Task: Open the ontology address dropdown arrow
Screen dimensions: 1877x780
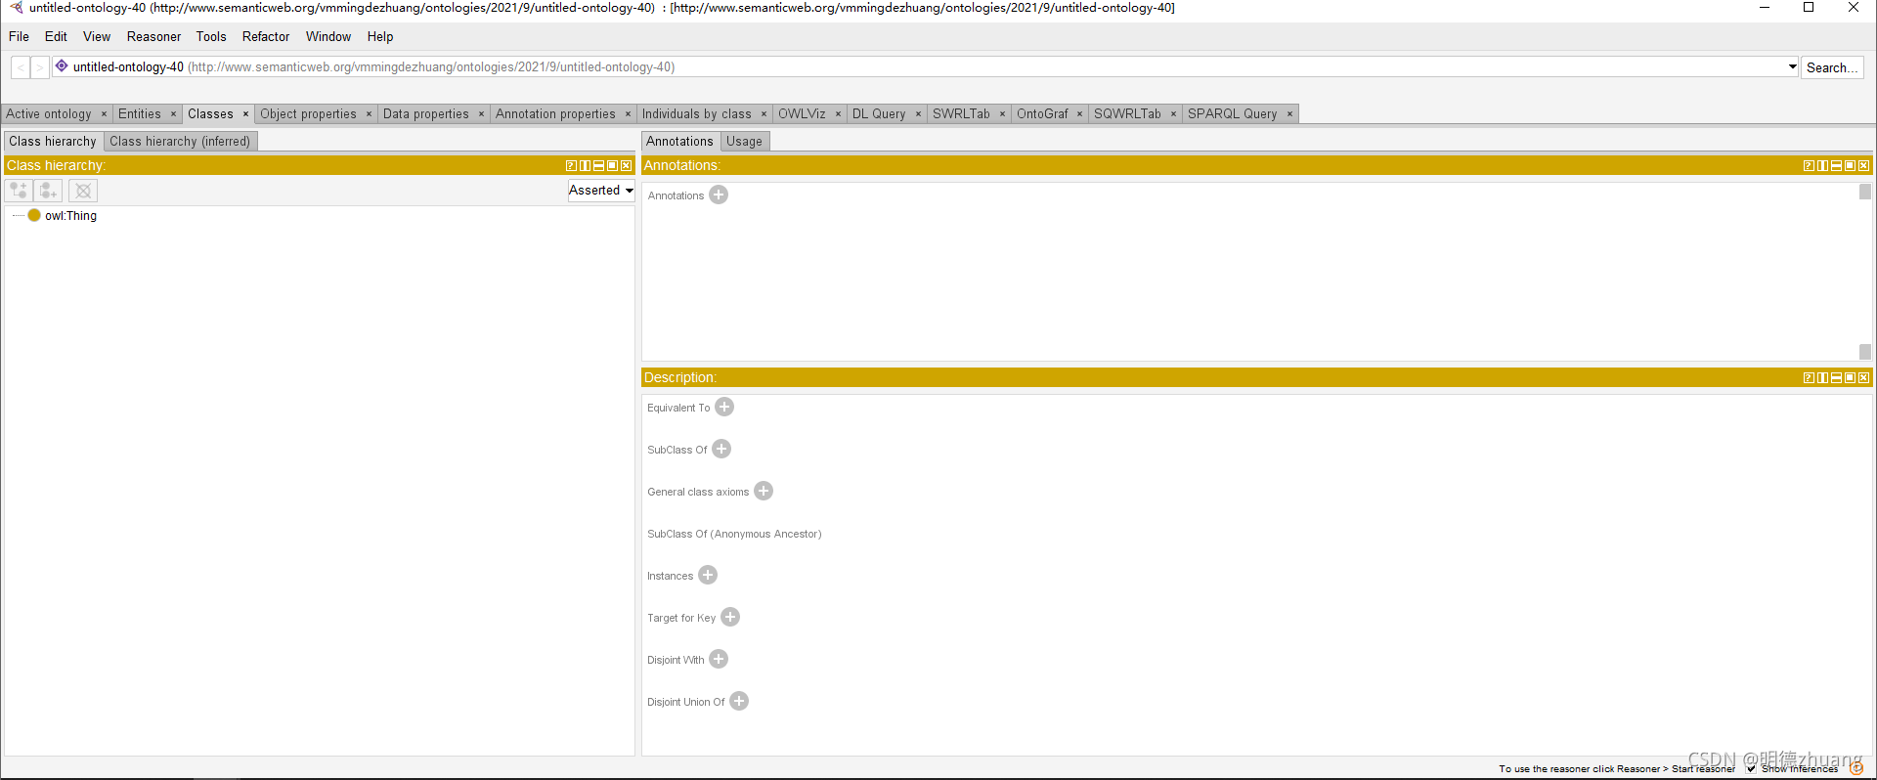Action: (x=1792, y=67)
